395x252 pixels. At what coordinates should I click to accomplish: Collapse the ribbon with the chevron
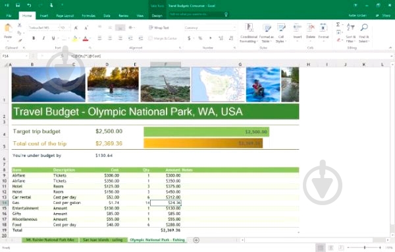(390, 47)
